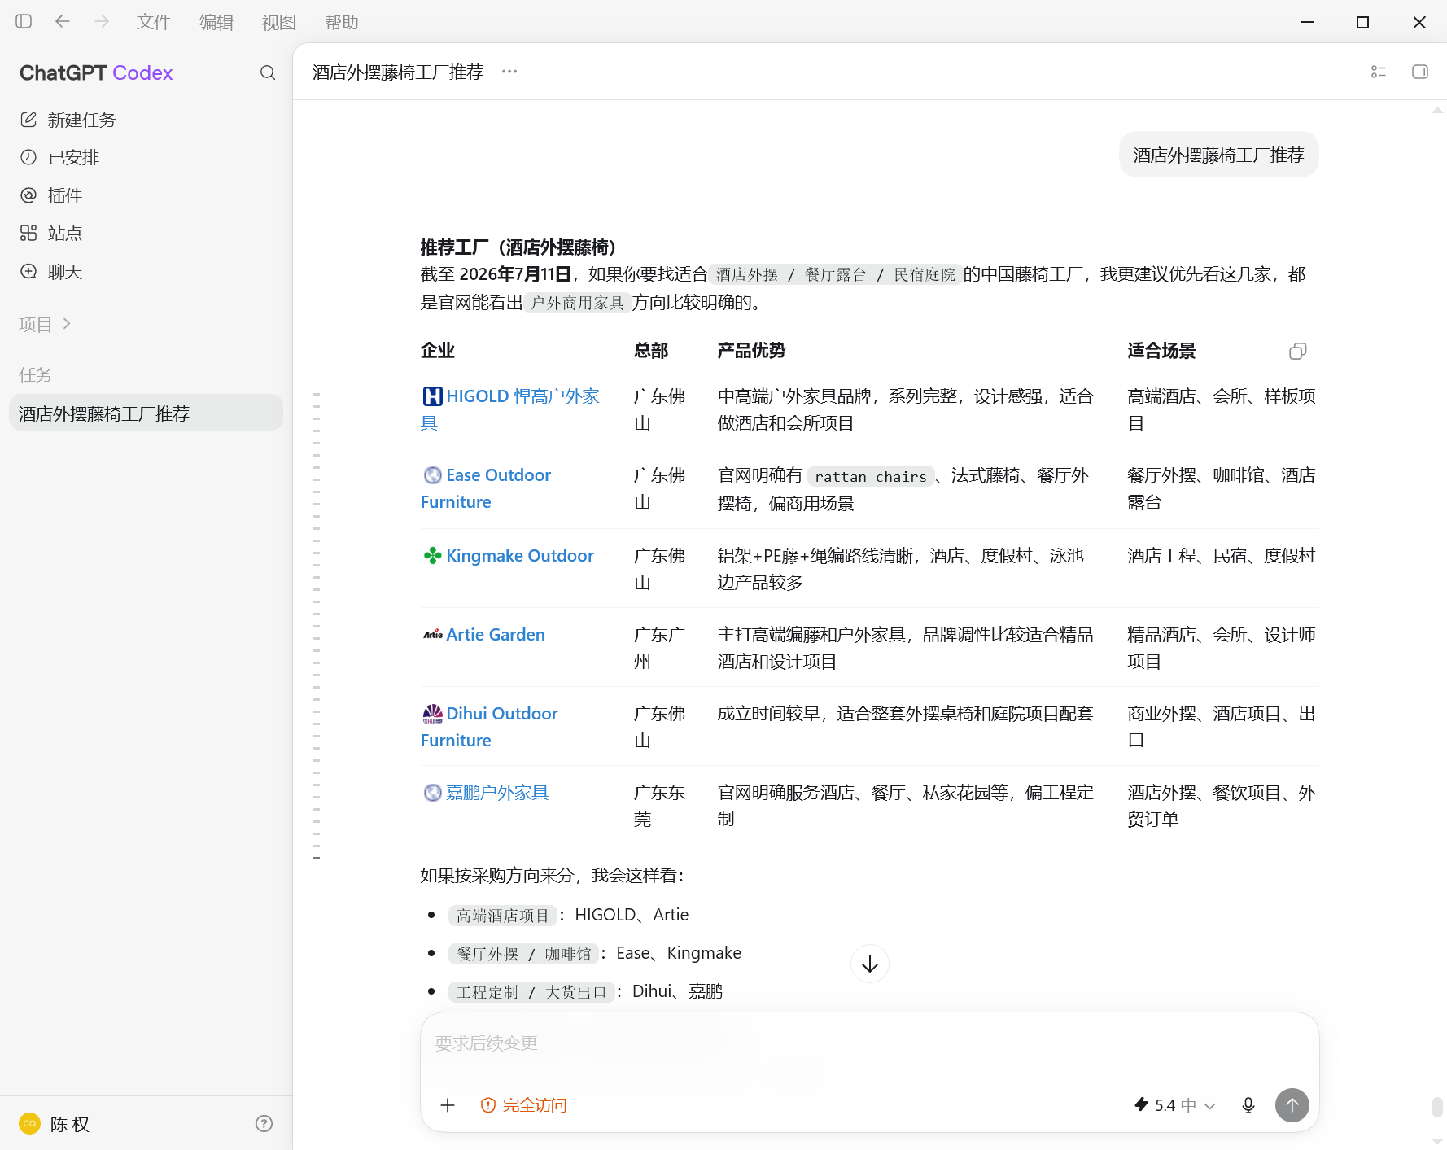Toggle the right panel icon

(x=1420, y=72)
